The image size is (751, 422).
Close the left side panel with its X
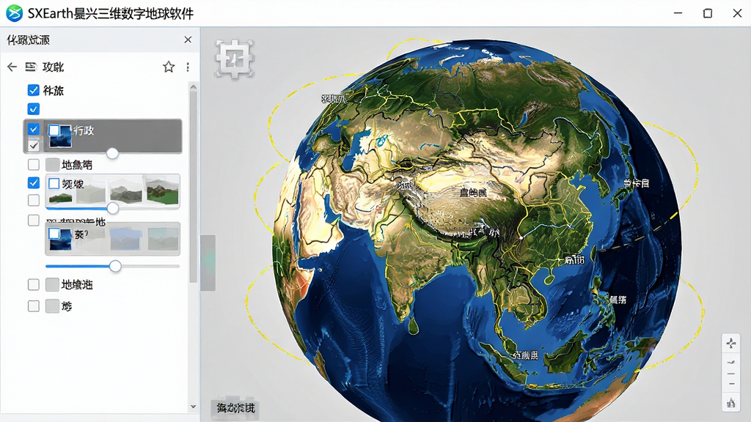coord(188,40)
